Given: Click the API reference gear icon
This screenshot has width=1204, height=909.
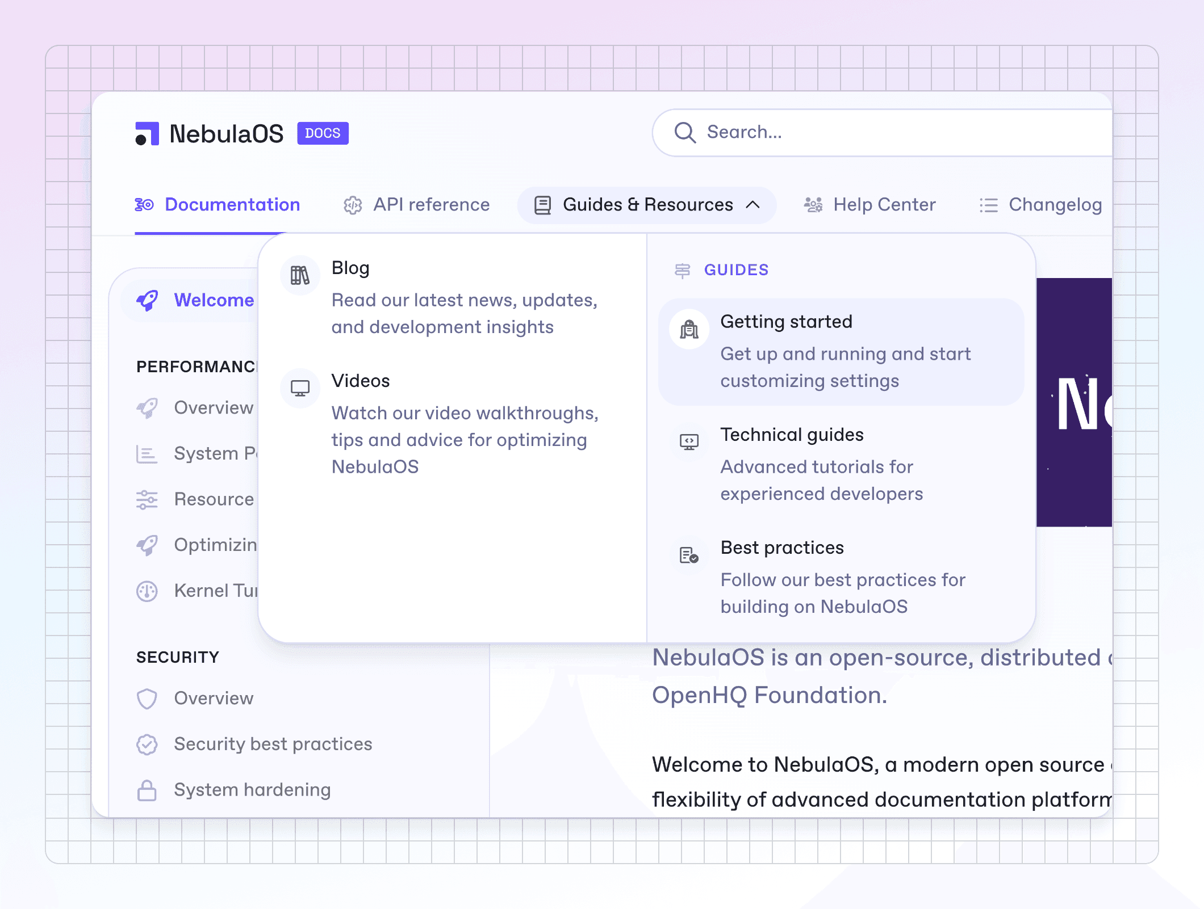Looking at the screenshot, I should [353, 205].
